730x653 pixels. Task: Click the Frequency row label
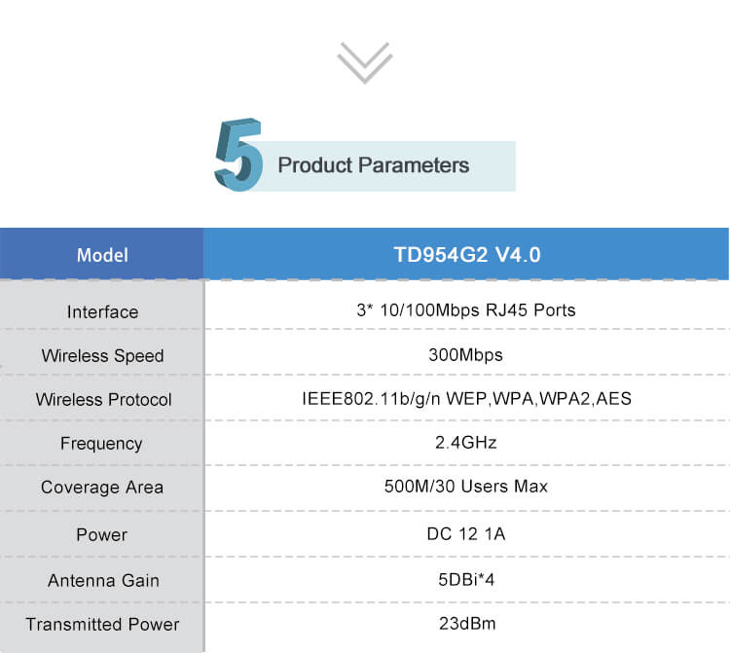[x=101, y=443]
